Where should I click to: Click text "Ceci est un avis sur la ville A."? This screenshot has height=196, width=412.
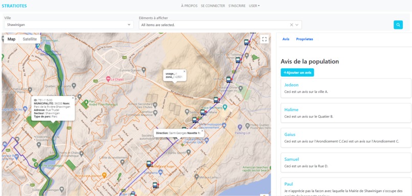pyautogui.click(x=306, y=92)
